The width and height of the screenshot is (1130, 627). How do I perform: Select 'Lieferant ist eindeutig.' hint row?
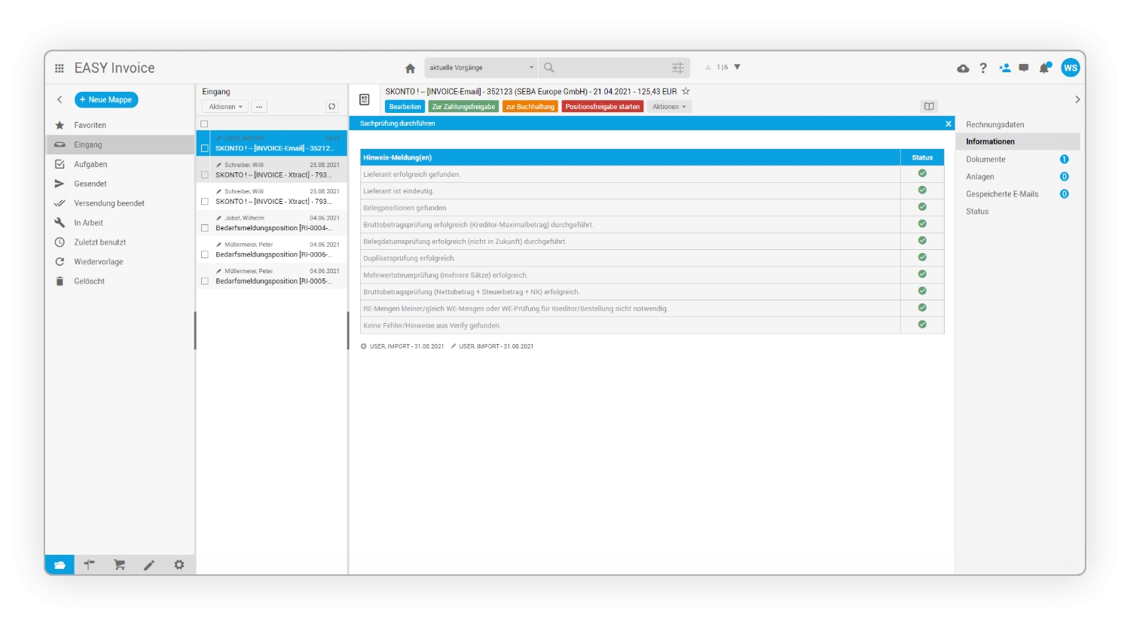[x=652, y=191]
